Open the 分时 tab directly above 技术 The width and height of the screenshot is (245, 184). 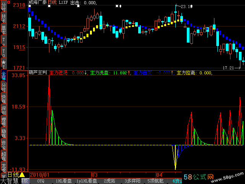(3, 7)
